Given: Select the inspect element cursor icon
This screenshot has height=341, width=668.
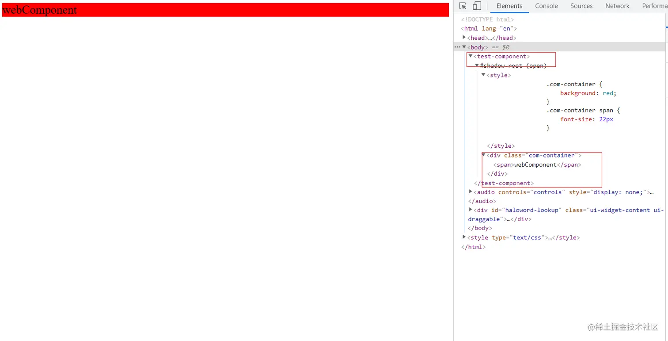Looking at the screenshot, I should [462, 6].
